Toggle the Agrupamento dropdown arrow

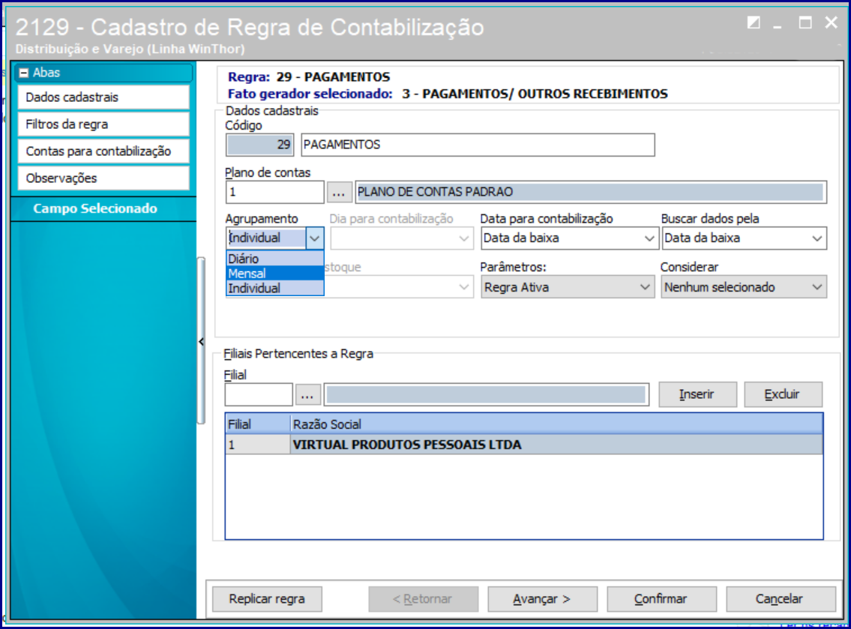(315, 238)
